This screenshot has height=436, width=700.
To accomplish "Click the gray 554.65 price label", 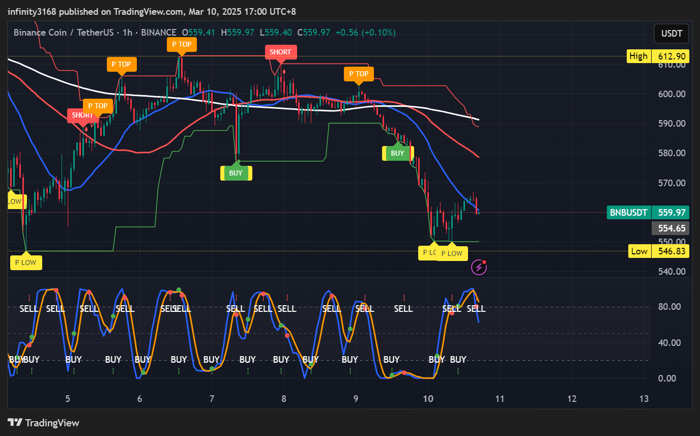I will point(670,228).
